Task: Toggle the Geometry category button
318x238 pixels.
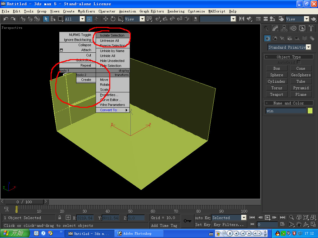Action: click(267, 38)
